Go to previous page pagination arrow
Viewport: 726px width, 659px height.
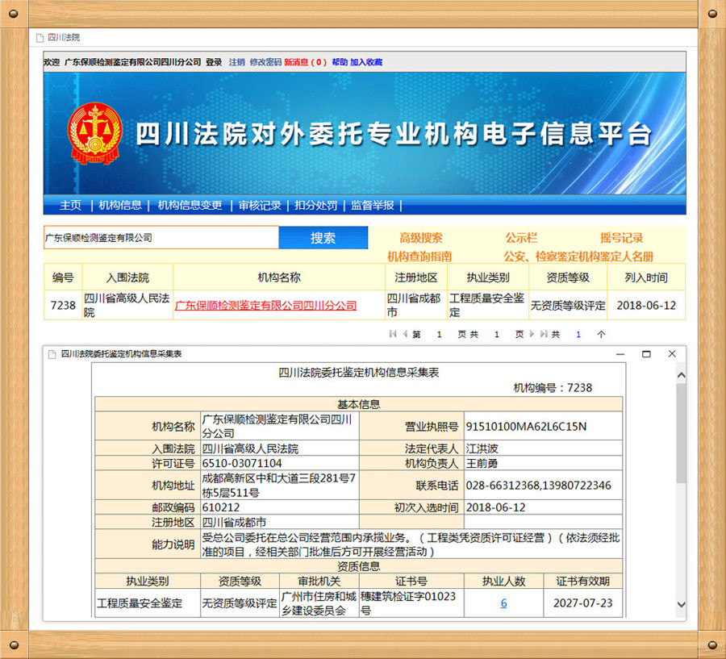[405, 334]
